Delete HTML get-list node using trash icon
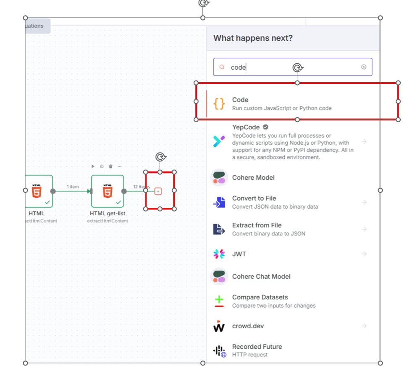The width and height of the screenshot is (420, 376). pos(110,167)
